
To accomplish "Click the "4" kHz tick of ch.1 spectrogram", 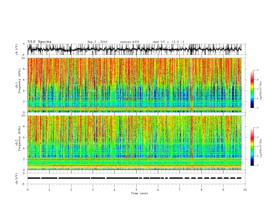I will (x=24, y=91).
